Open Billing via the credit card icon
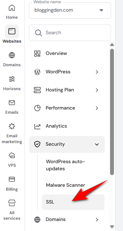 [x=12, y=179]
